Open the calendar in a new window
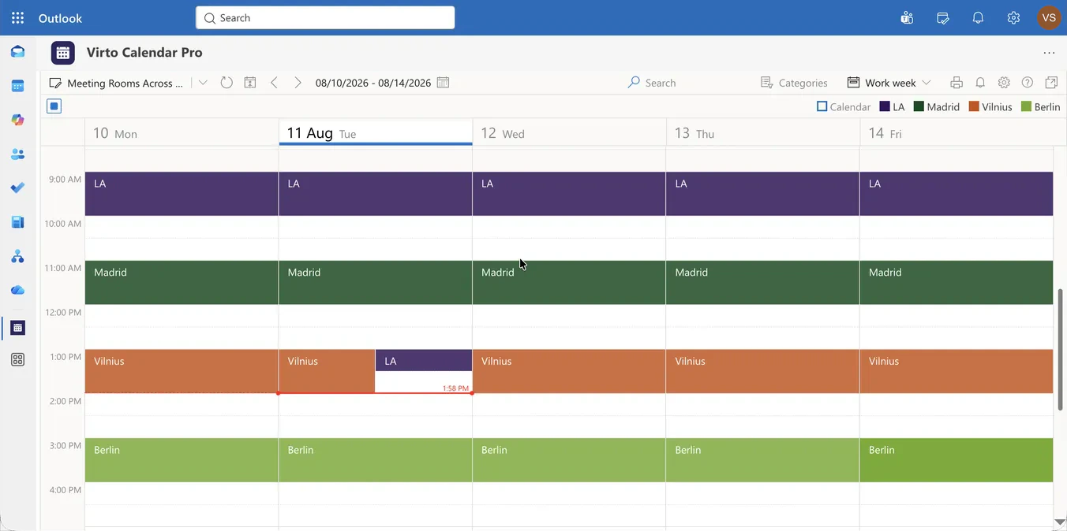 click(x=1051, y=82)
